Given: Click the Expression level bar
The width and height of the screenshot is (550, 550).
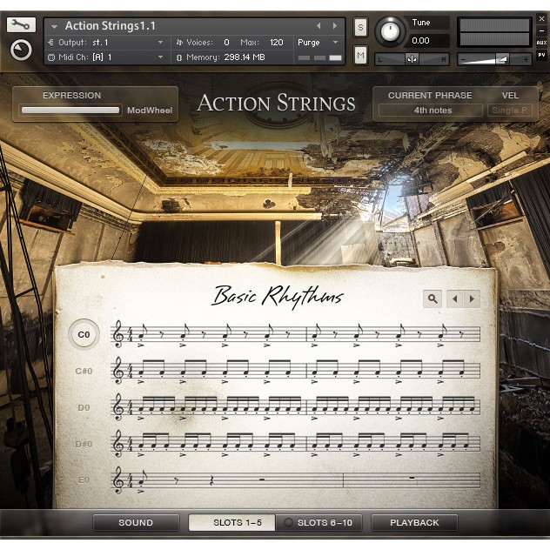Looking at the screenshot, I should tap(70, 111).
